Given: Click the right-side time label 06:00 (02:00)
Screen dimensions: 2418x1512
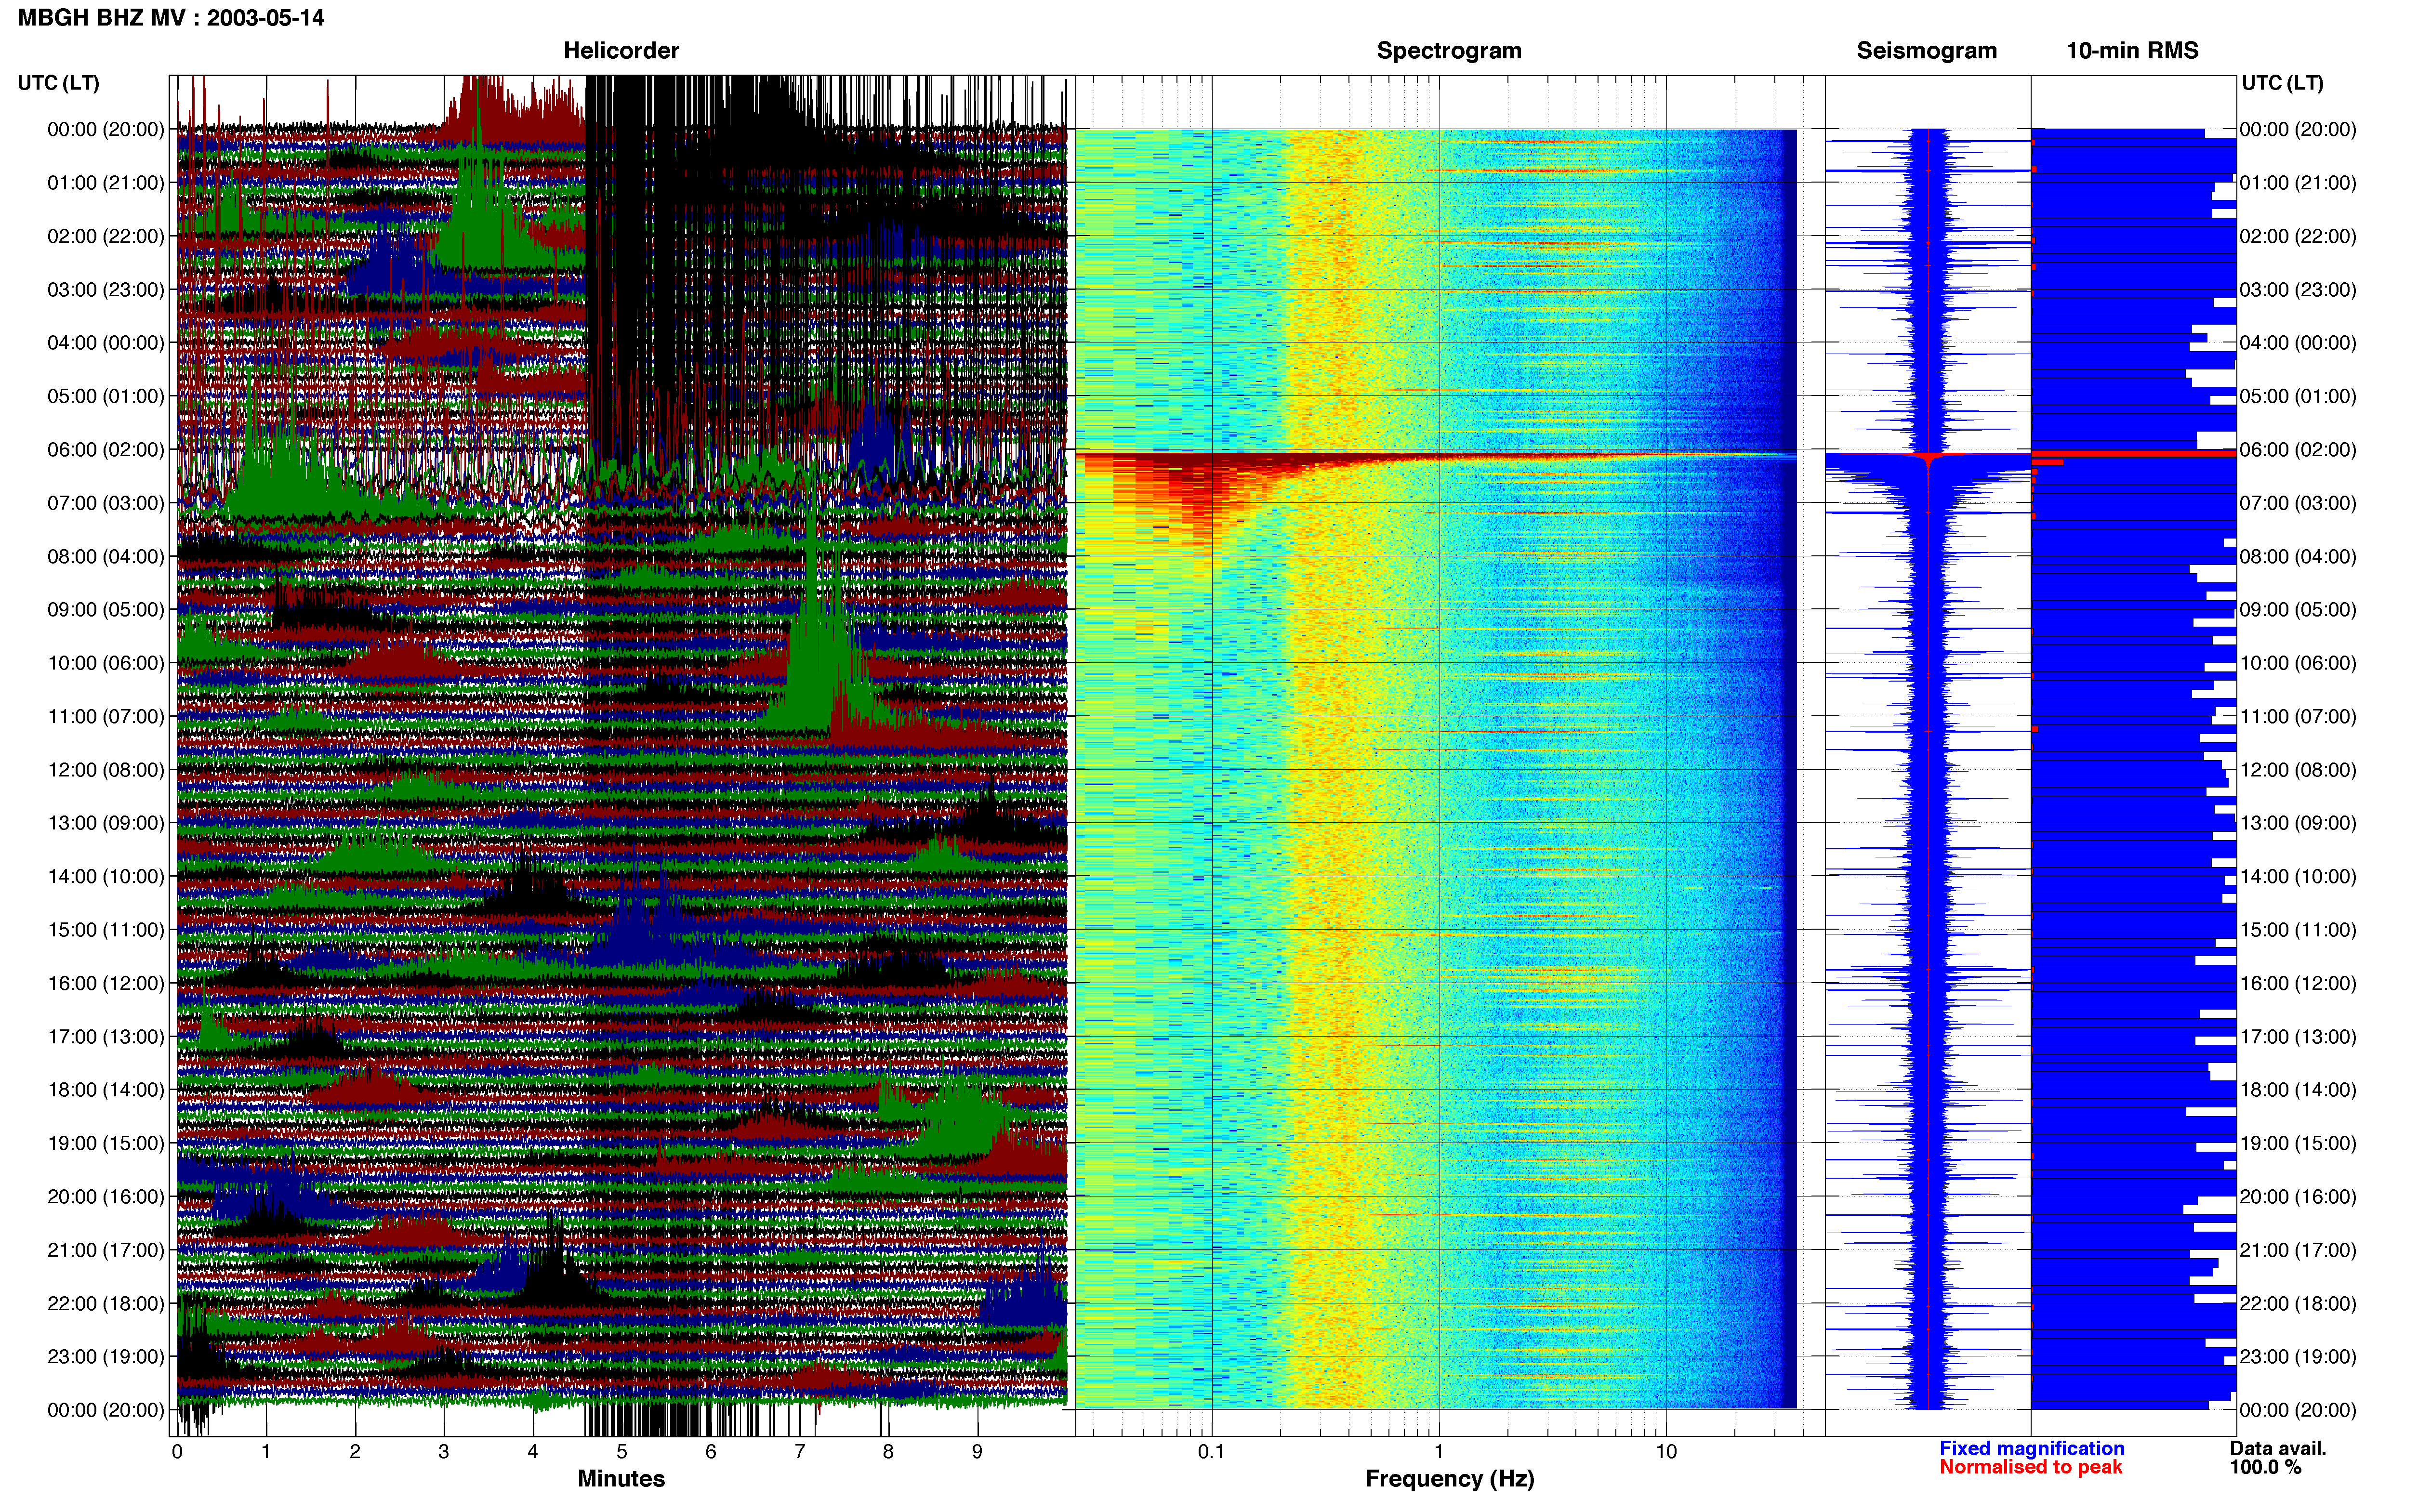Looking at the screenshot, I should [2298, 450].
